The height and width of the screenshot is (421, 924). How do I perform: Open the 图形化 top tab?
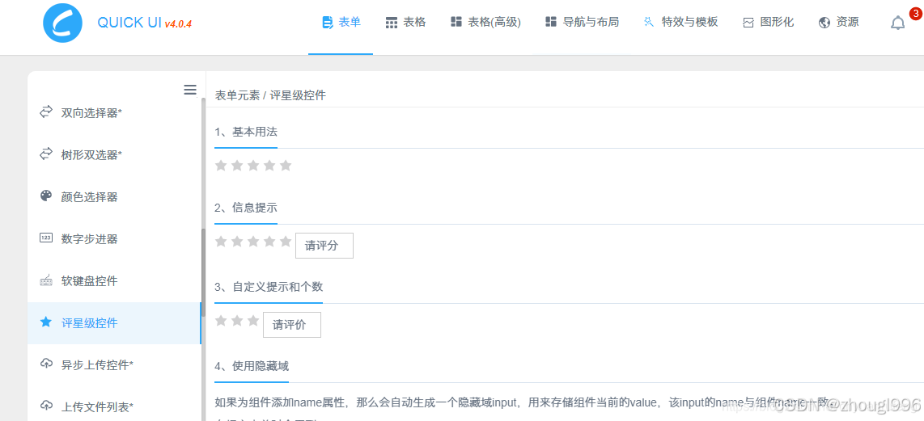coord(768,23)
